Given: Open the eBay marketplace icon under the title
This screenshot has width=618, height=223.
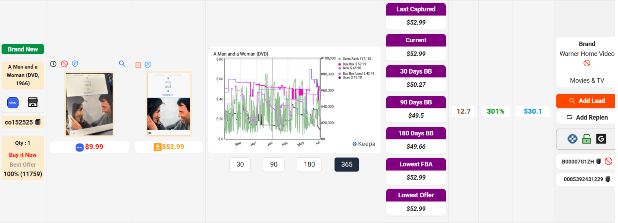Looking at the screenshot, I should point(13,103).
